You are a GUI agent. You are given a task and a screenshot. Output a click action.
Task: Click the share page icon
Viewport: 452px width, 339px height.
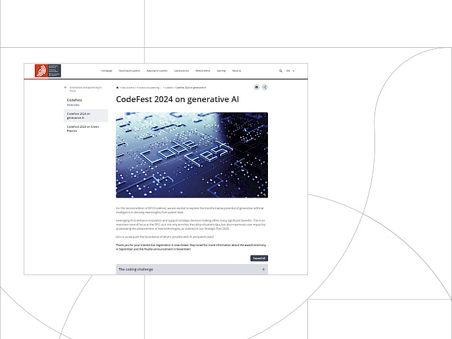(x=265, y=87)
